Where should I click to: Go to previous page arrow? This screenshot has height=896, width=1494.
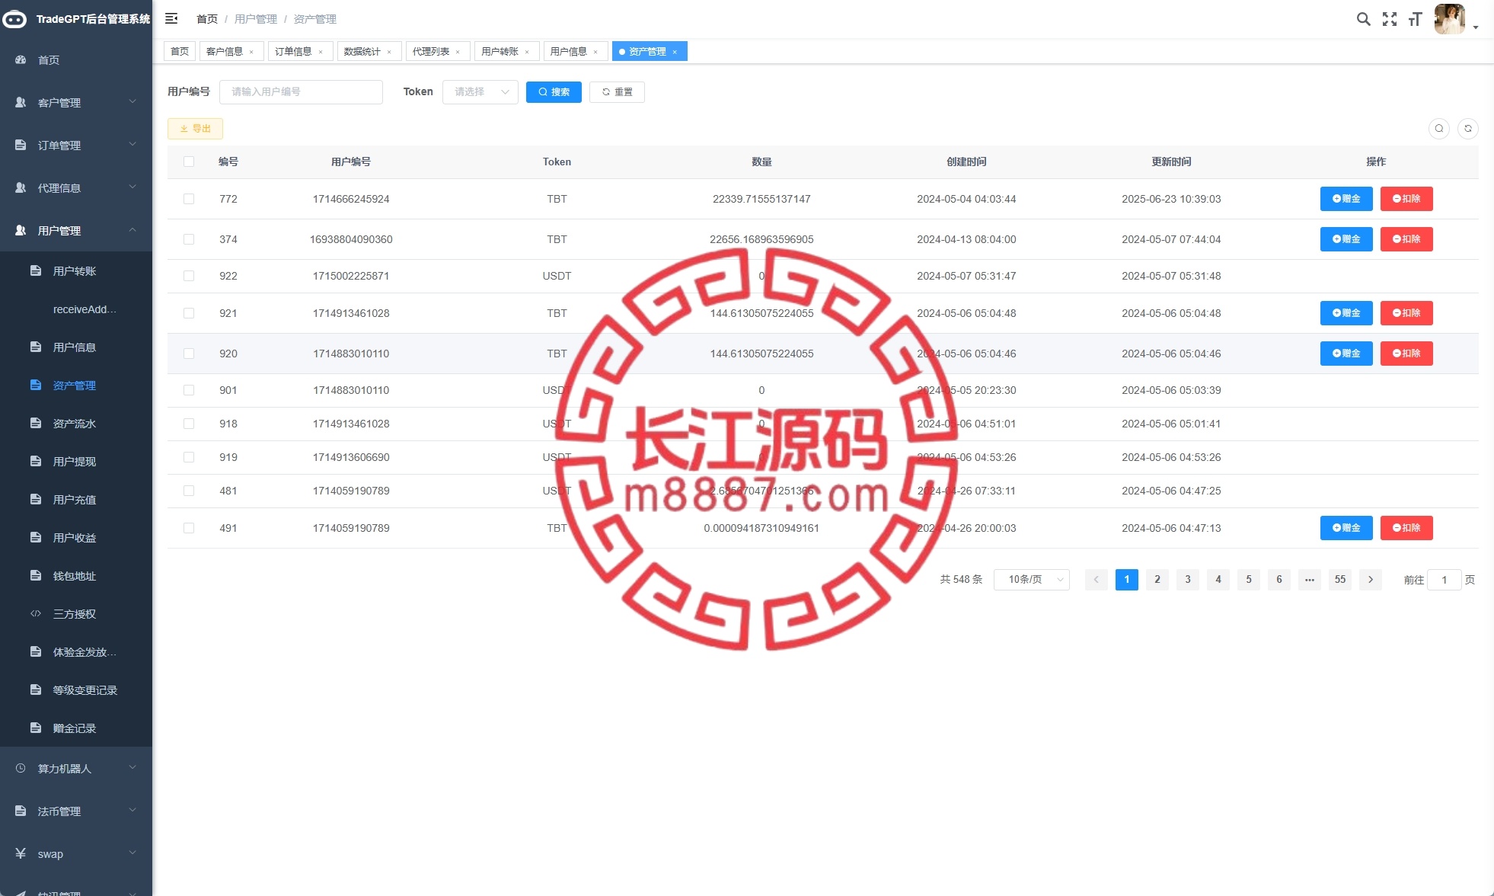pos(1097,580)
